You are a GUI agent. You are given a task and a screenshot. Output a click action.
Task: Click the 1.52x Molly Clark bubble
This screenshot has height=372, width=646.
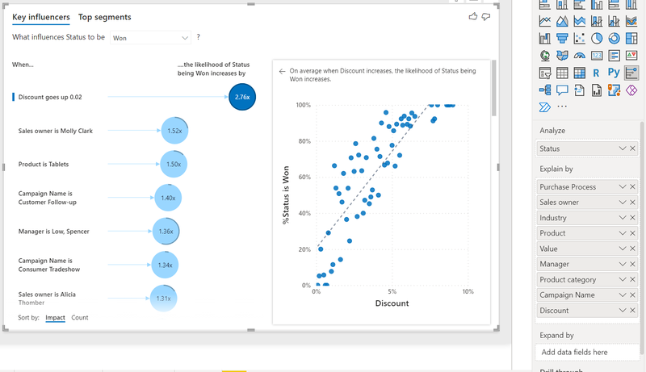(x=174, y=131)
